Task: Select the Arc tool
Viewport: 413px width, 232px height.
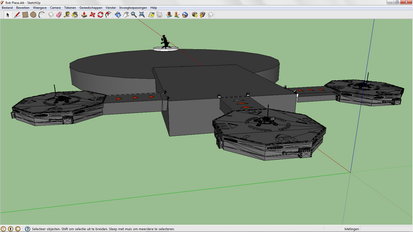Action: point(41,15)
